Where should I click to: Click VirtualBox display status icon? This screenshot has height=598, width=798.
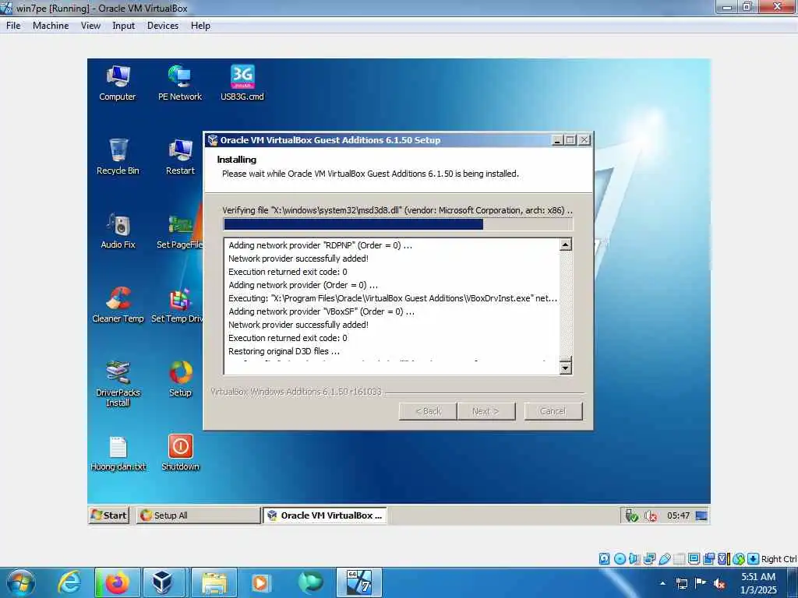tap(694, 559)
